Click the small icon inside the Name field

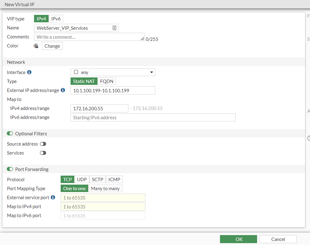pos(114,28)
